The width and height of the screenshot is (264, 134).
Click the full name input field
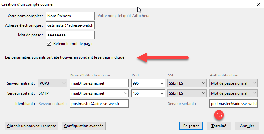(x=70, y=16)
